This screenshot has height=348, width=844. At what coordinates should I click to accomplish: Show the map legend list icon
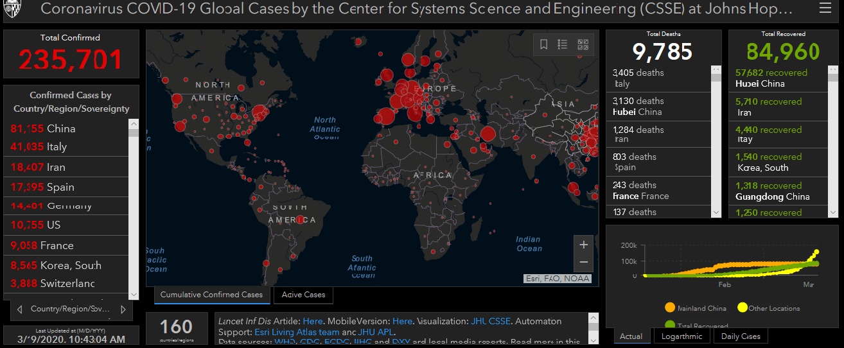click(563, 44)
